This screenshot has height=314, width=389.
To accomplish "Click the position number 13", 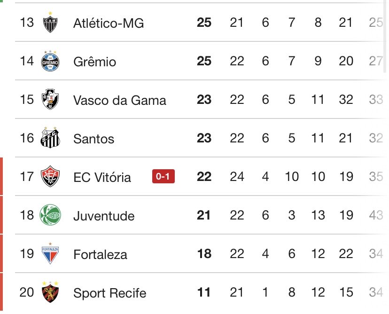I will pos(27,23).
